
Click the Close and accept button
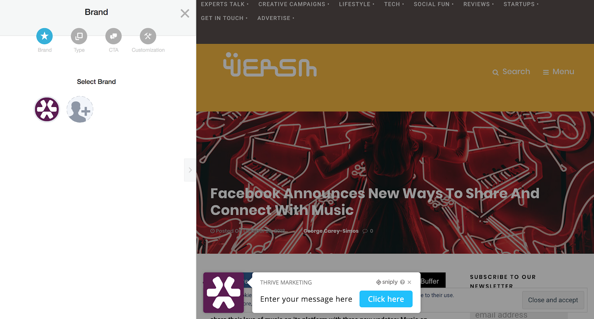[553, 300]
